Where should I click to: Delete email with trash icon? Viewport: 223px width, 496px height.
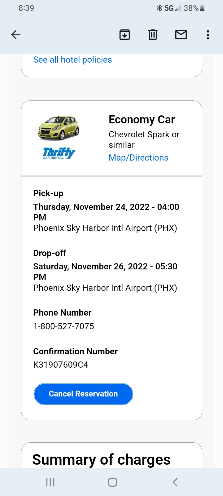[153, 35]
